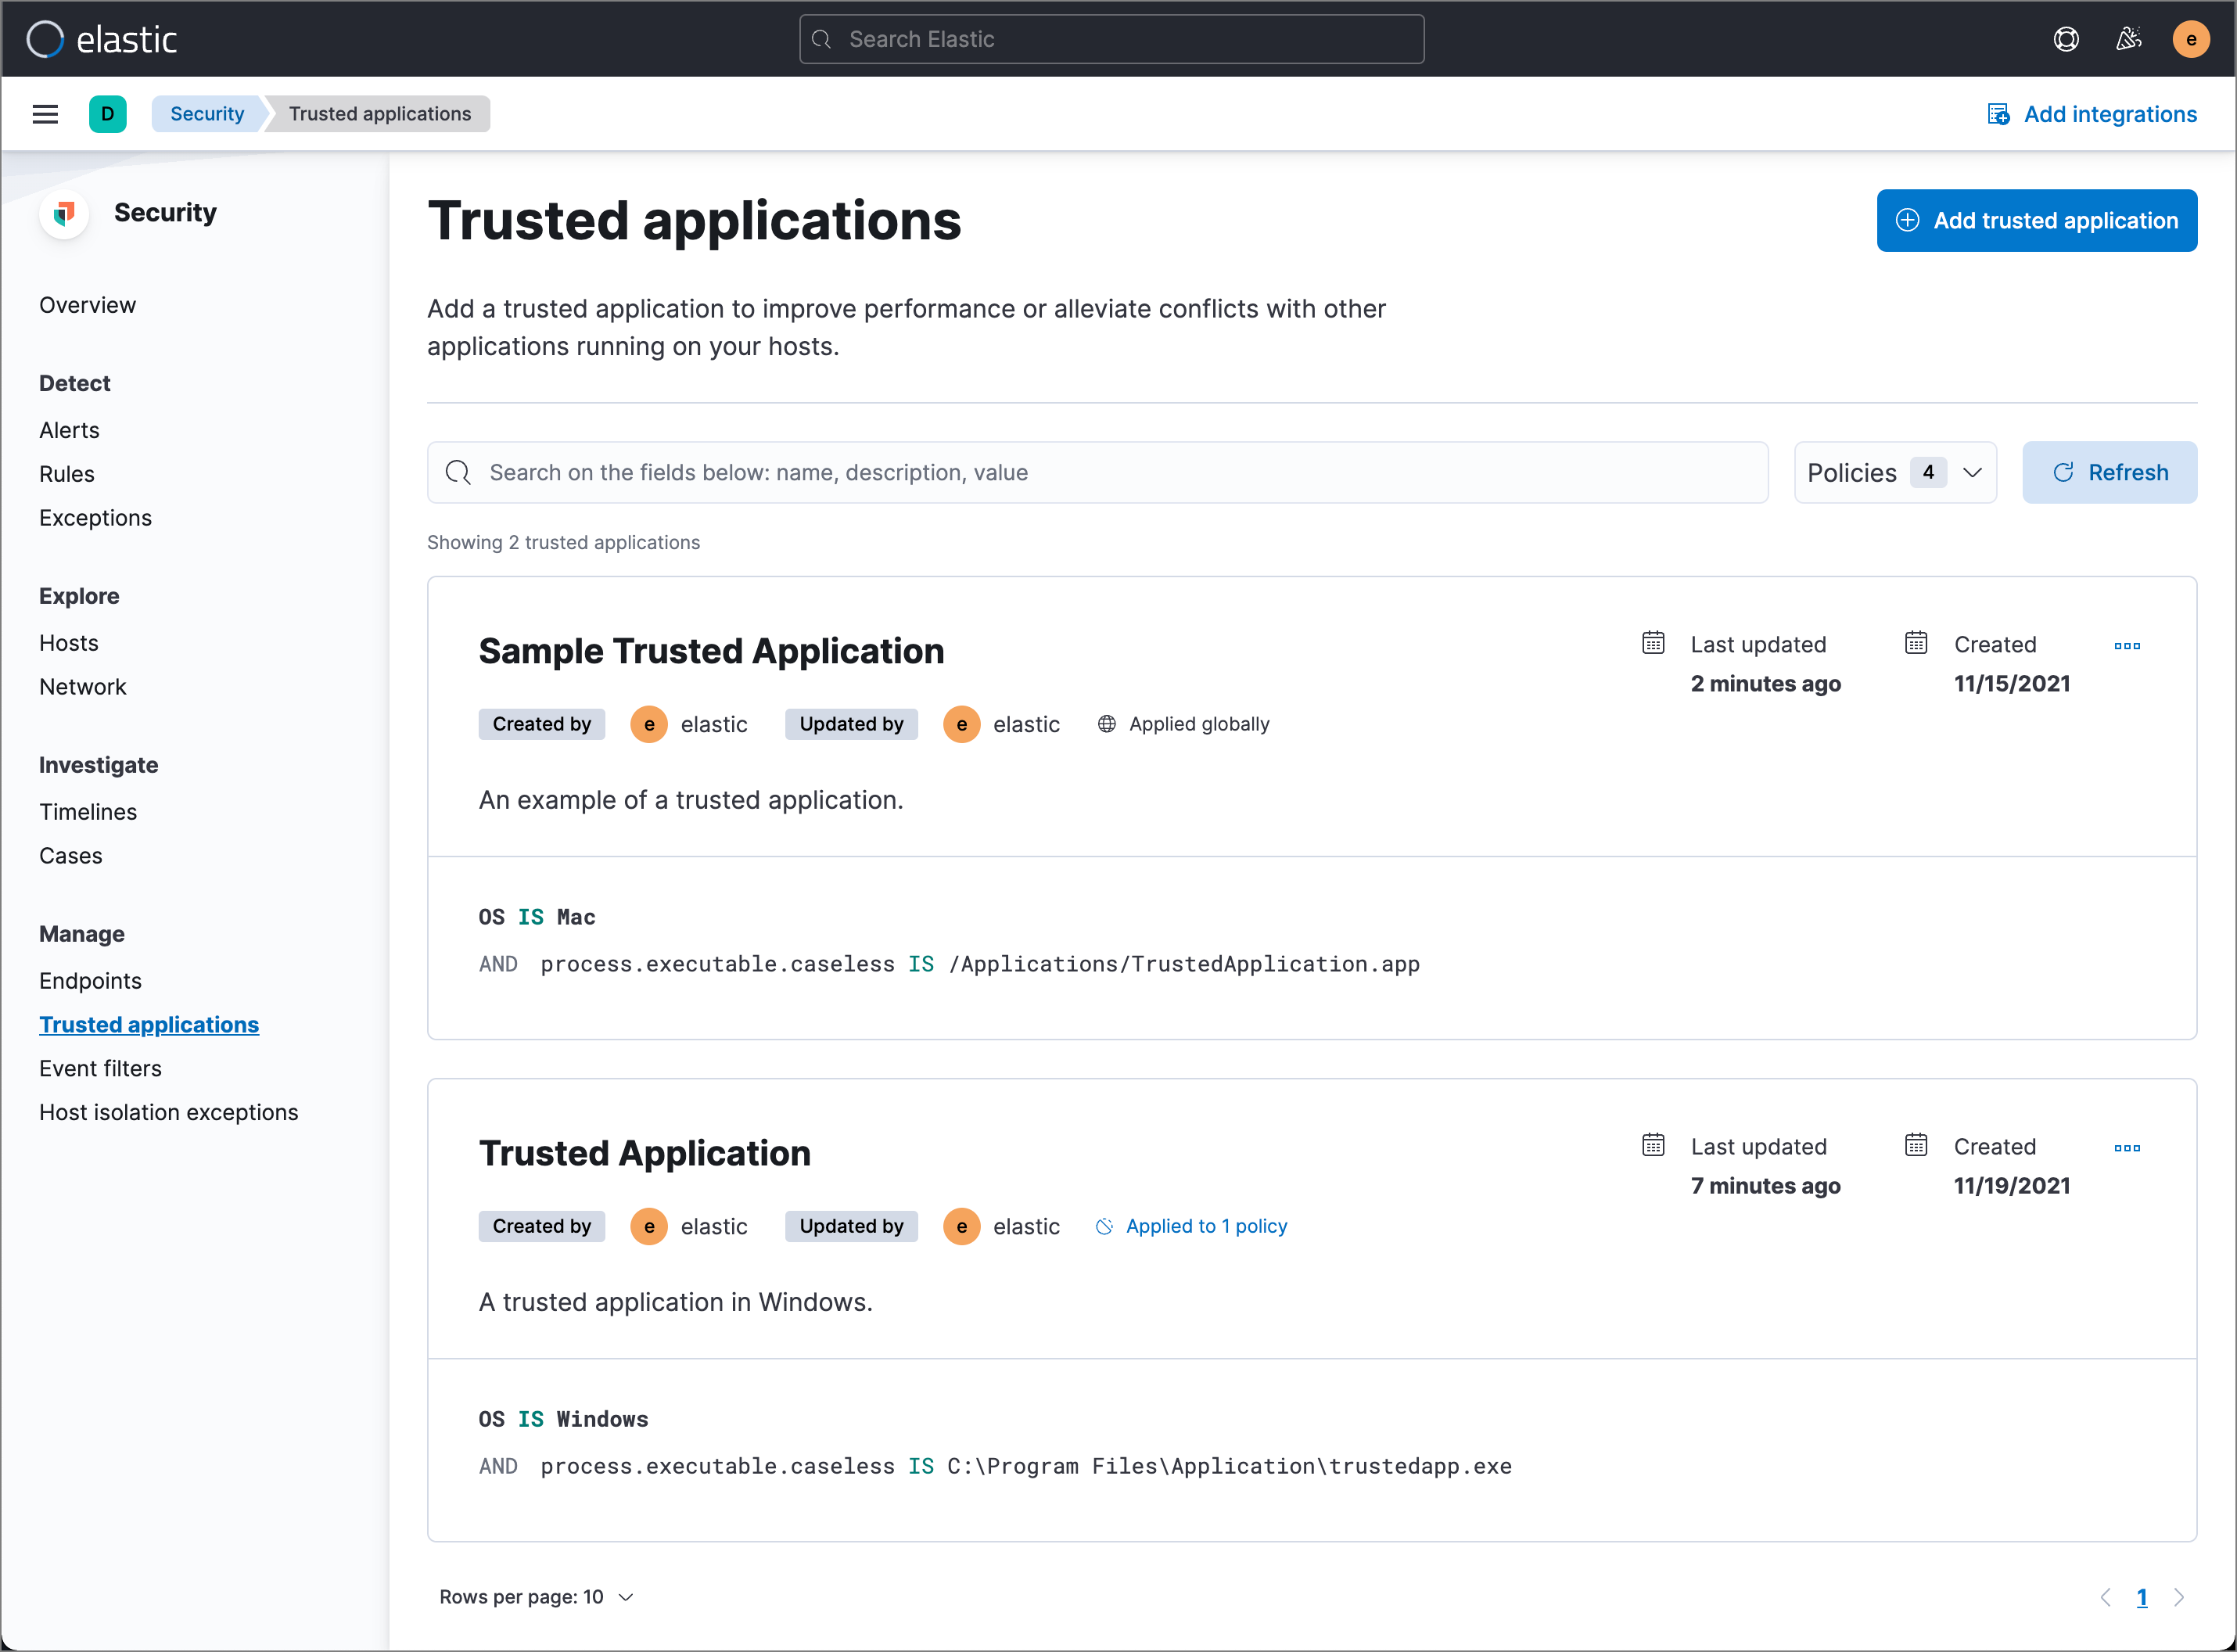Open the D space icon next to breadcrumbs
Viewport: 2237px width, 1652px height.
[108, 113]
